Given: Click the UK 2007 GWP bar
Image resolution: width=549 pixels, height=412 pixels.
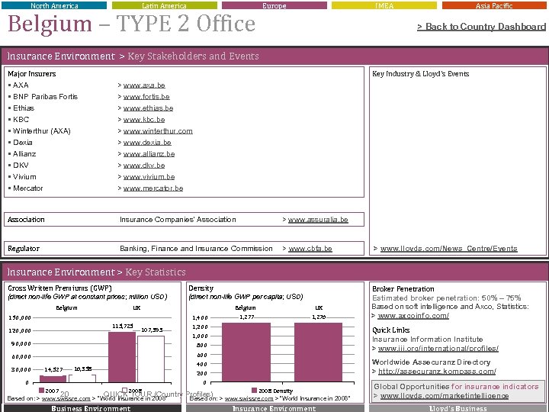Looking at the screenshot, I should coord(122,357).
